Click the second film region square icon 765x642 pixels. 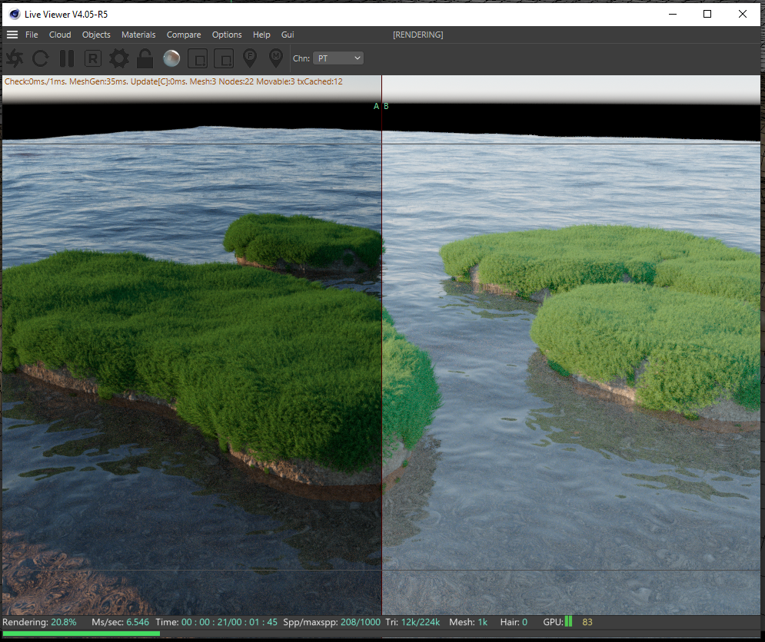point(224,58)
